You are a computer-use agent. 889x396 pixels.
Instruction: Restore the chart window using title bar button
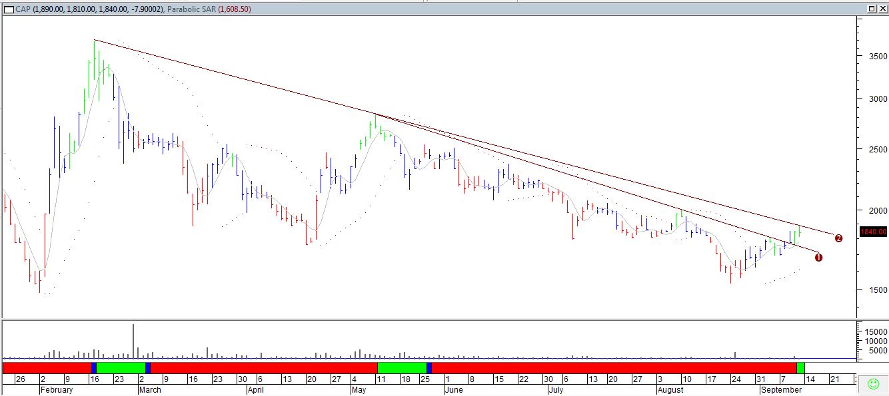(872, 9)
